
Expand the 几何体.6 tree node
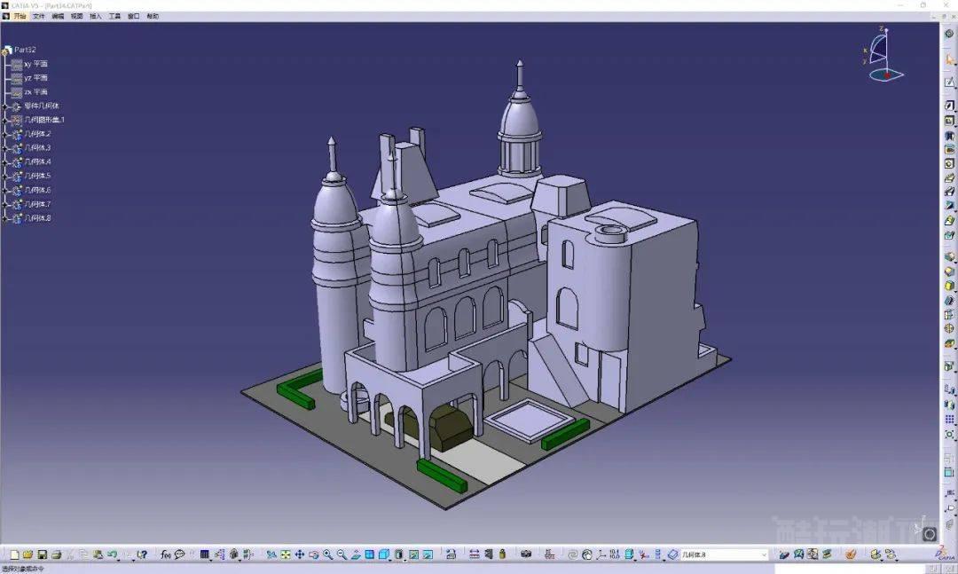pyautogui.click(x=5, y=191)
